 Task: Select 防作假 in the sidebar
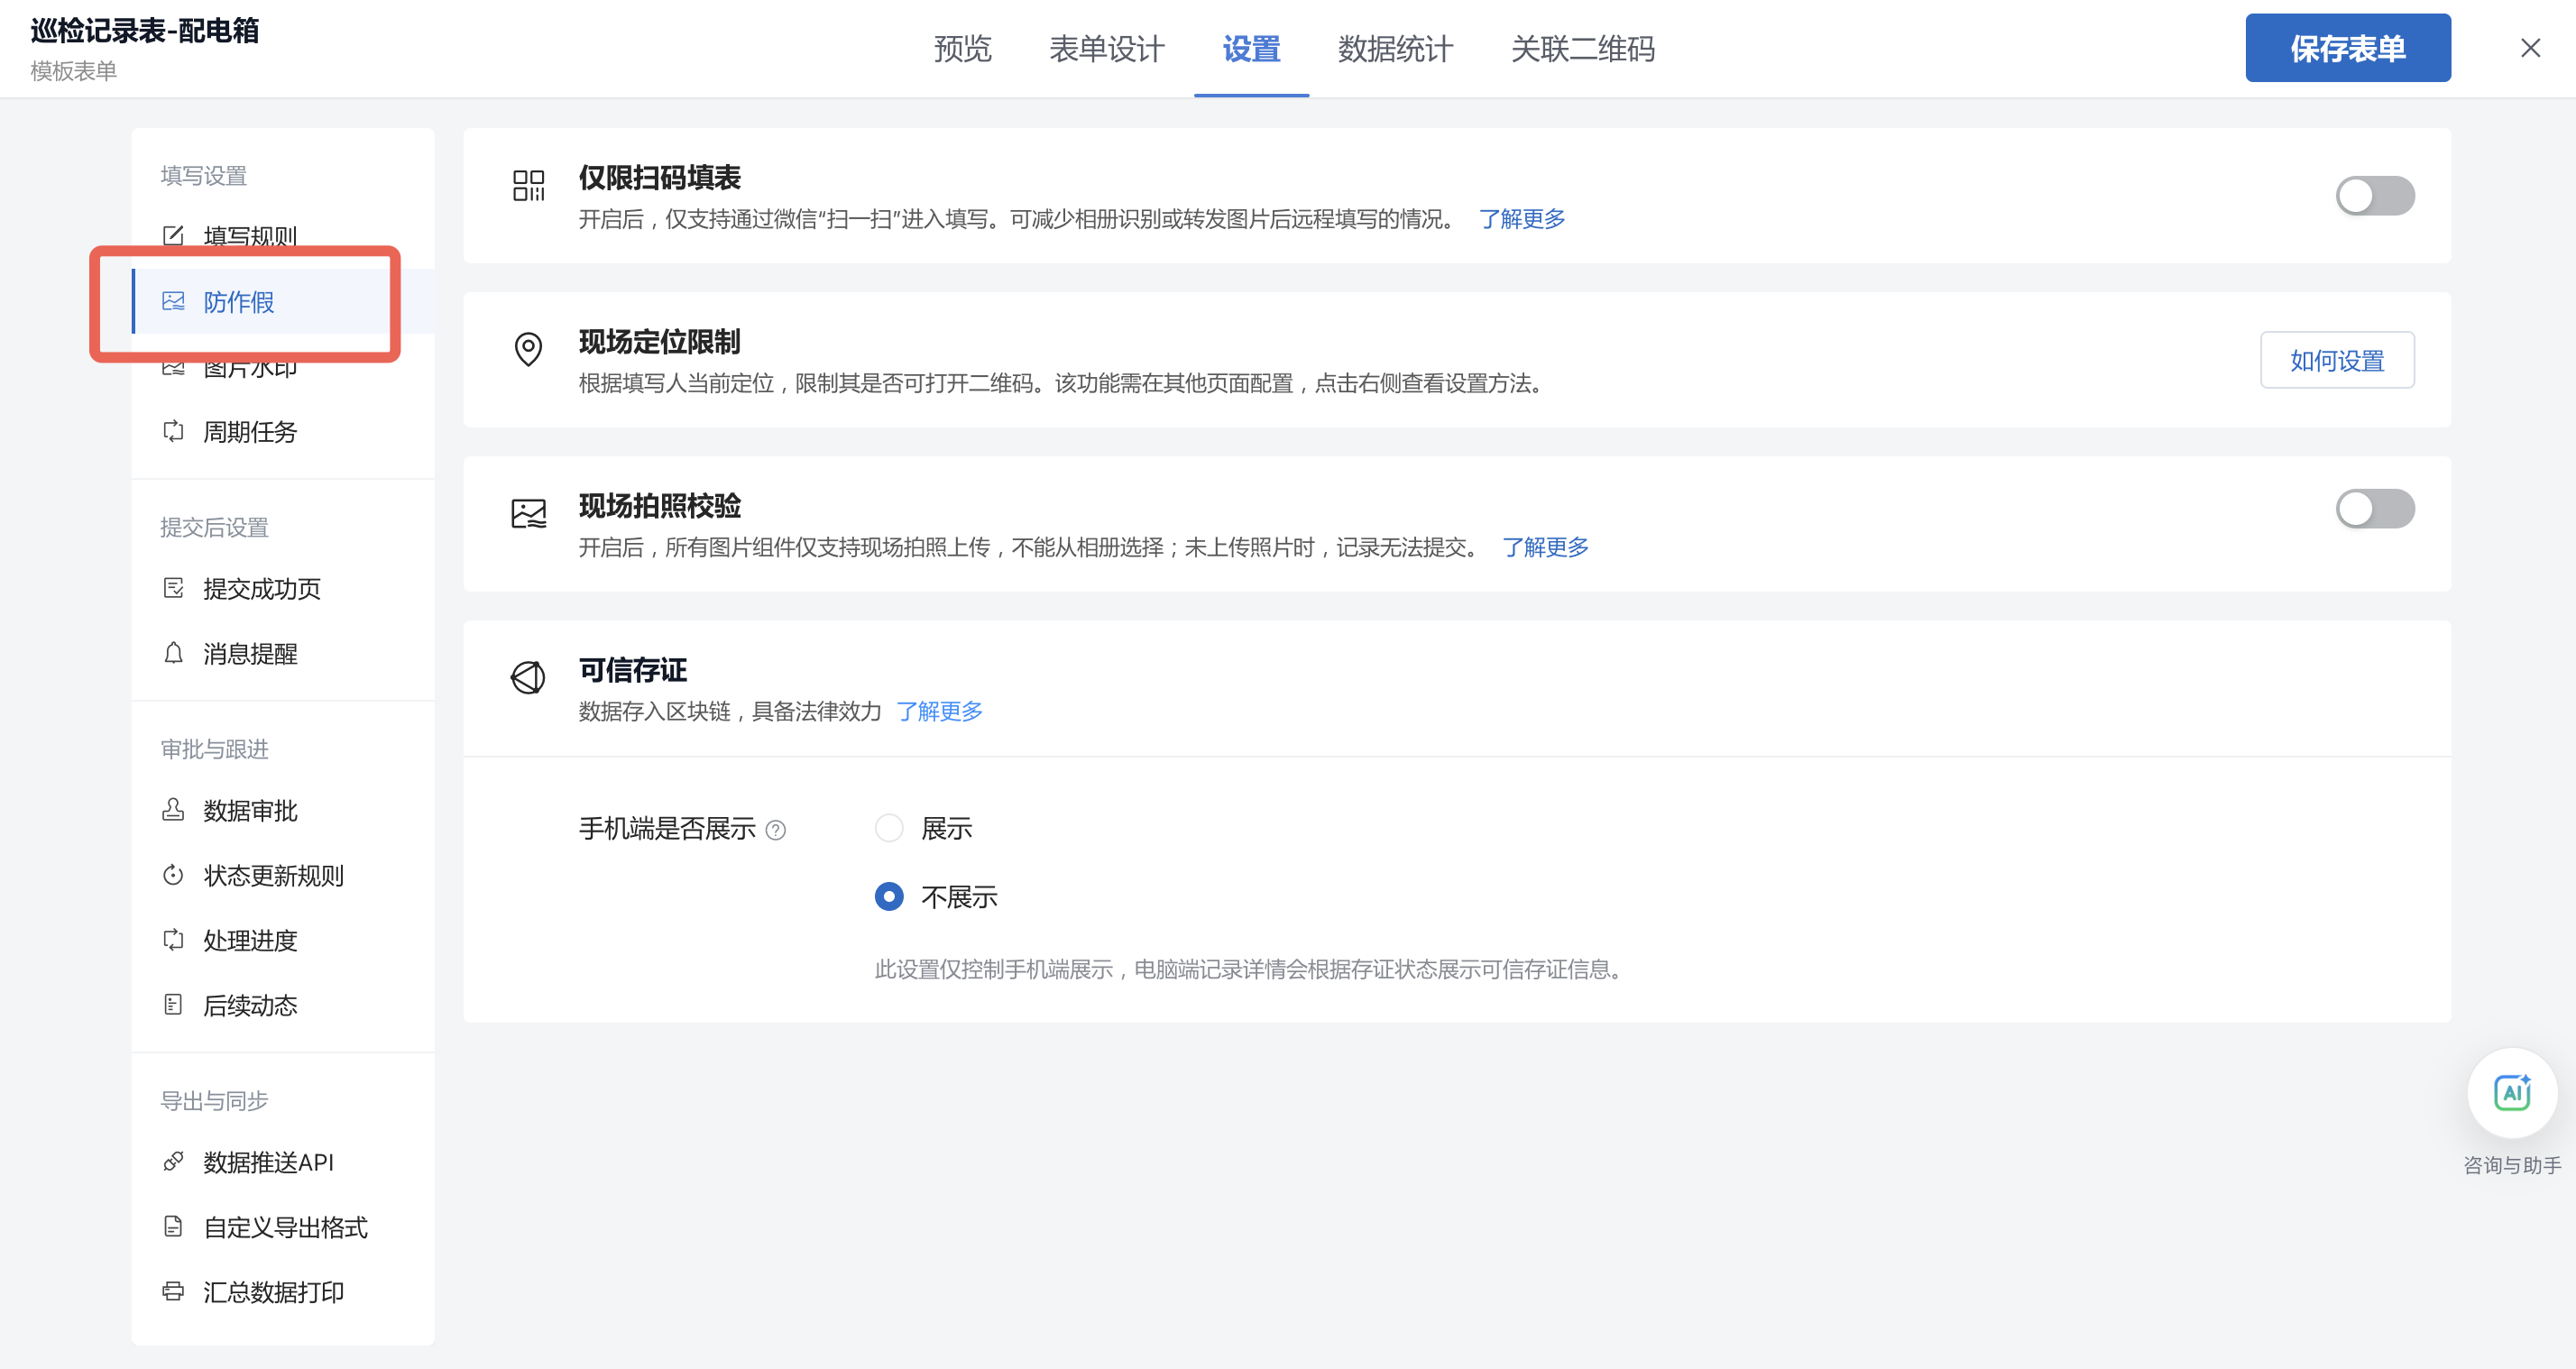[283, 301]
